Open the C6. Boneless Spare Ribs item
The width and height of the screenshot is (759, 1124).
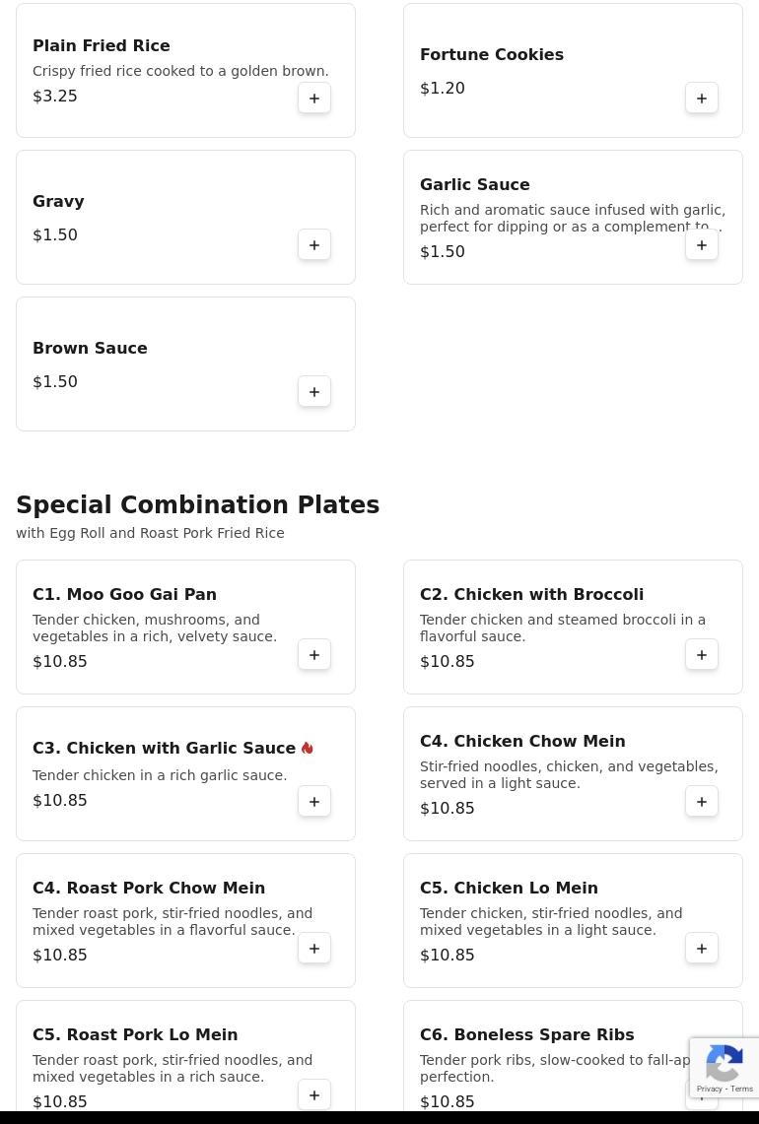pos(526,1035)
